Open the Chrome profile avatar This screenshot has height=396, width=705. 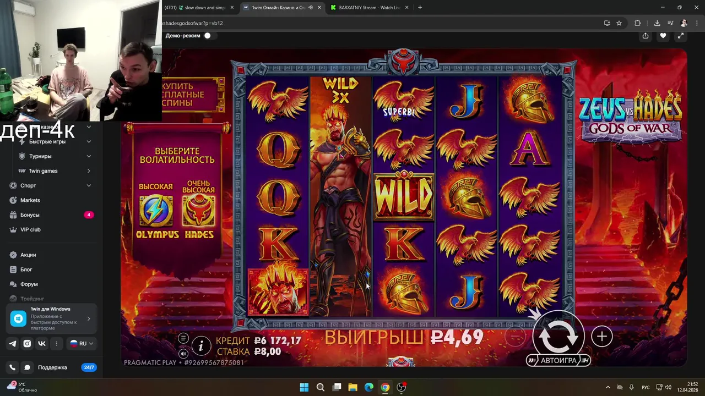click(x=684, y=23)
